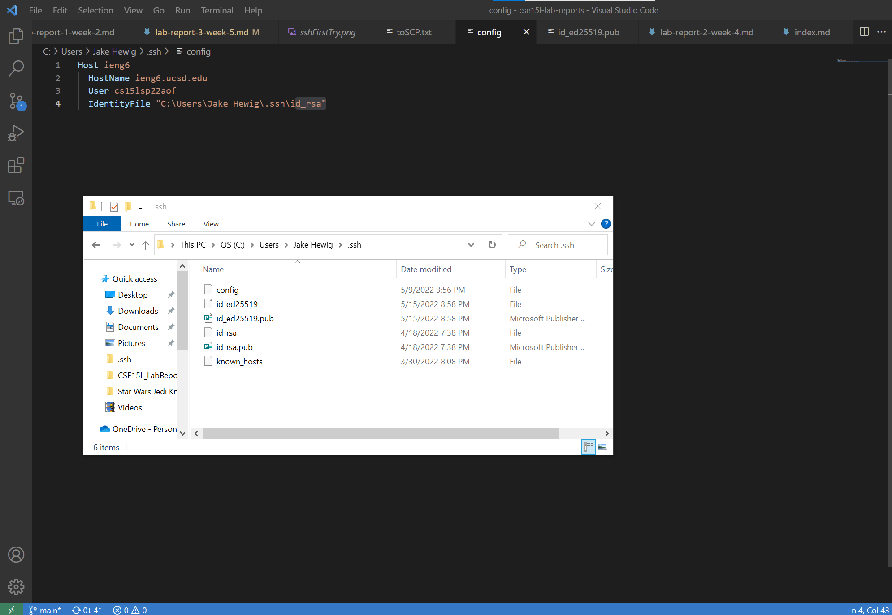Toggle the Properties checkmark in quick access toolbar
Viewport: 892px width, 615px height.
point(114,207)
